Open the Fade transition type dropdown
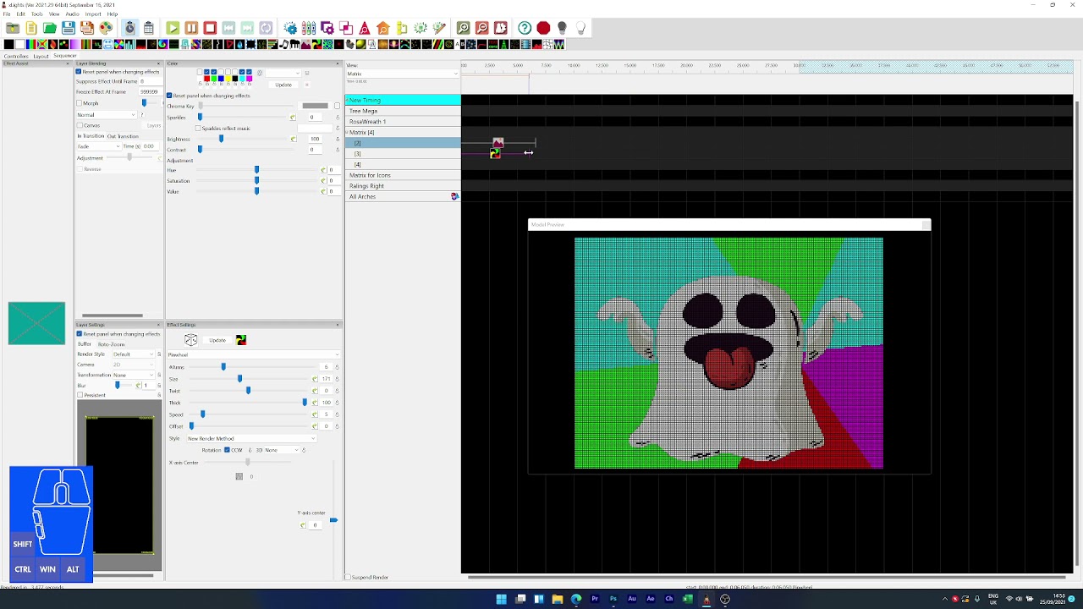Screen dimensions: 1083x609 coord(99,146)
